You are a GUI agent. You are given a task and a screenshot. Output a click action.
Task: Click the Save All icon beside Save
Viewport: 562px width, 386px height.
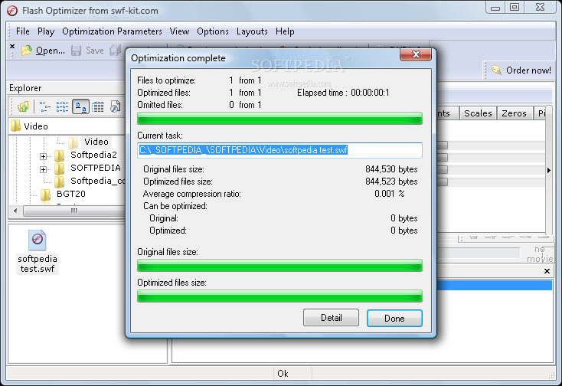pyautogui.click(x=116, y=51)
